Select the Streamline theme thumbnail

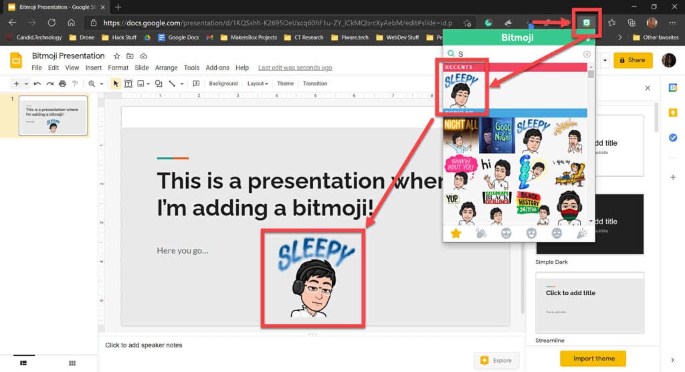[x=589, y=302]
